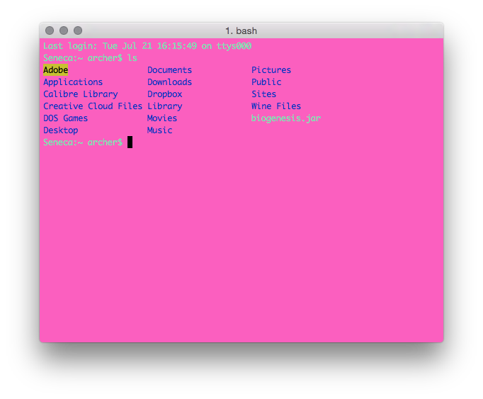Click the zoom window button
Screen dimensions: 483x399
click(x=78, y=30)
